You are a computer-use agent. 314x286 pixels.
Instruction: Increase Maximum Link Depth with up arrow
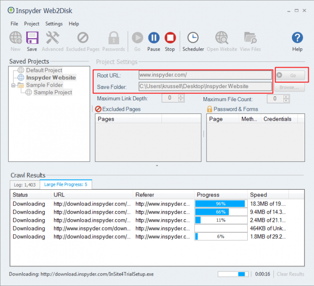tap(181, 96)
